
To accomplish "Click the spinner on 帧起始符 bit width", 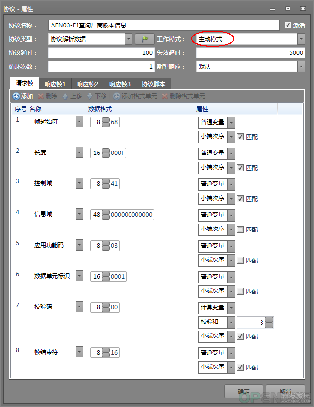I will 105,122.
